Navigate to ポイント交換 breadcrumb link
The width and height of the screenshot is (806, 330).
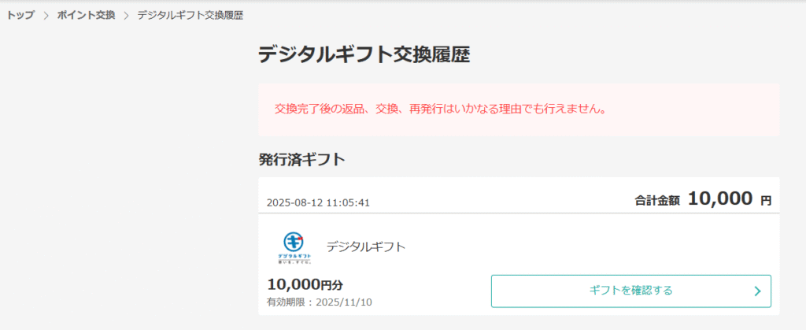86,16
